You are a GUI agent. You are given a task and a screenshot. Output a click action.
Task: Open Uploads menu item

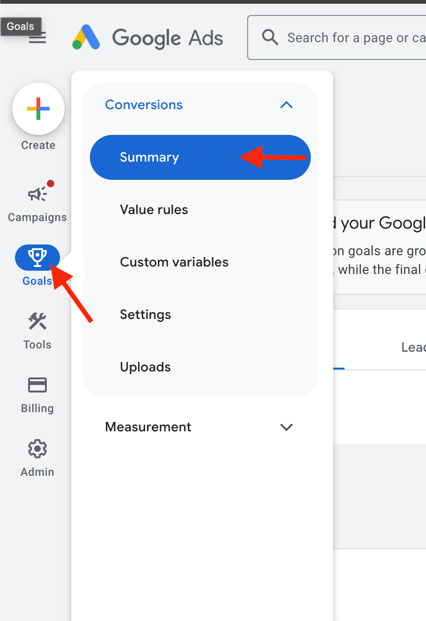pos(200,367)
